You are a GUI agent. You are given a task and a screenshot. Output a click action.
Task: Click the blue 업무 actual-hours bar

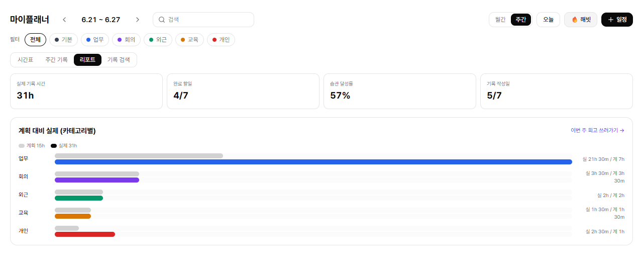pos(313,162)
